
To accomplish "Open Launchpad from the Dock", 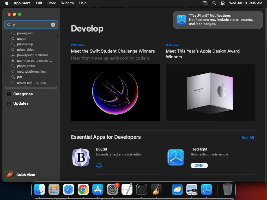I will coord(54,189).
